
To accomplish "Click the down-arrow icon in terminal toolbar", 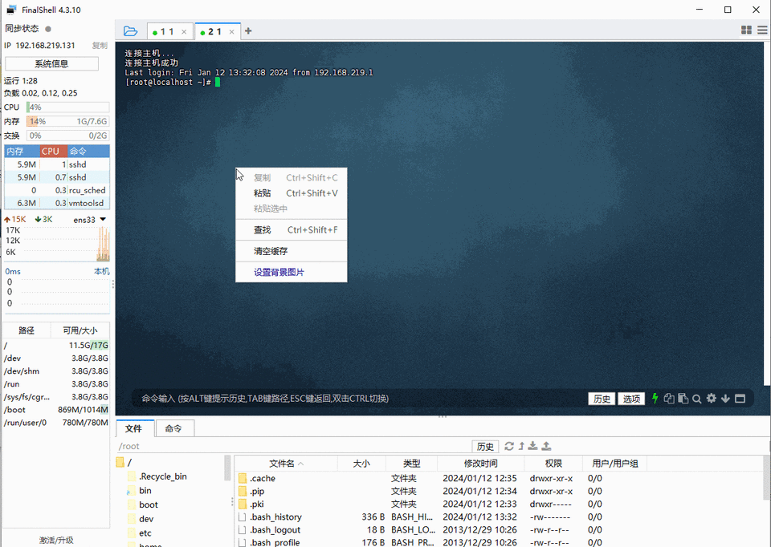I will coord(725,399).
